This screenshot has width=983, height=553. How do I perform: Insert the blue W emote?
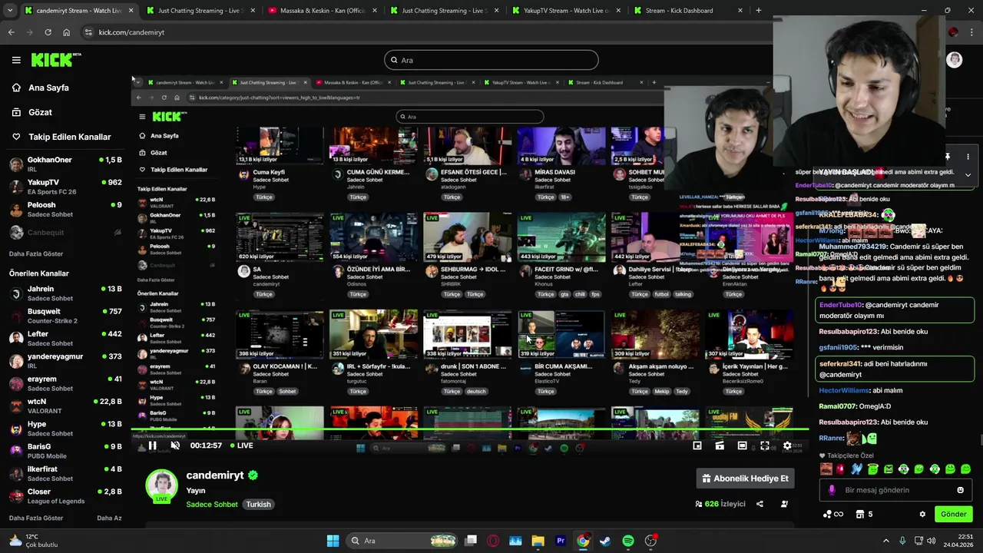(x=857, y=469)
